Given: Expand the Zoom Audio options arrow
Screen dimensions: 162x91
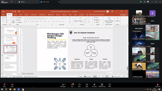Looking at the screenshot, I should (x=7, y=84).
